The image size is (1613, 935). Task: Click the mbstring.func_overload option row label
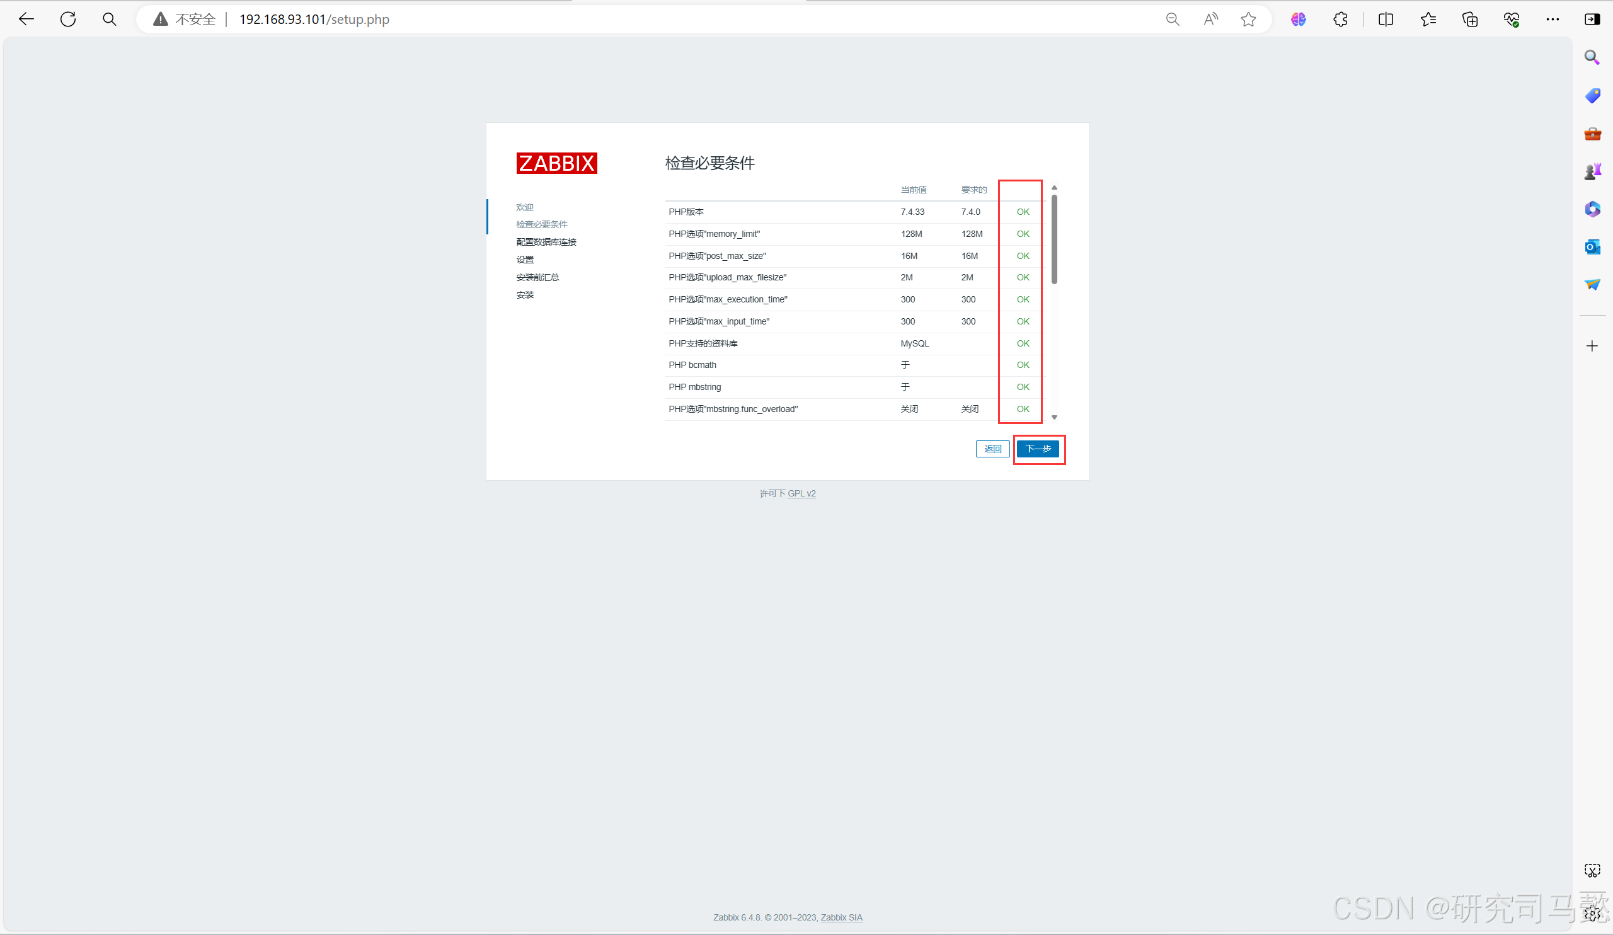coord(733,409)
